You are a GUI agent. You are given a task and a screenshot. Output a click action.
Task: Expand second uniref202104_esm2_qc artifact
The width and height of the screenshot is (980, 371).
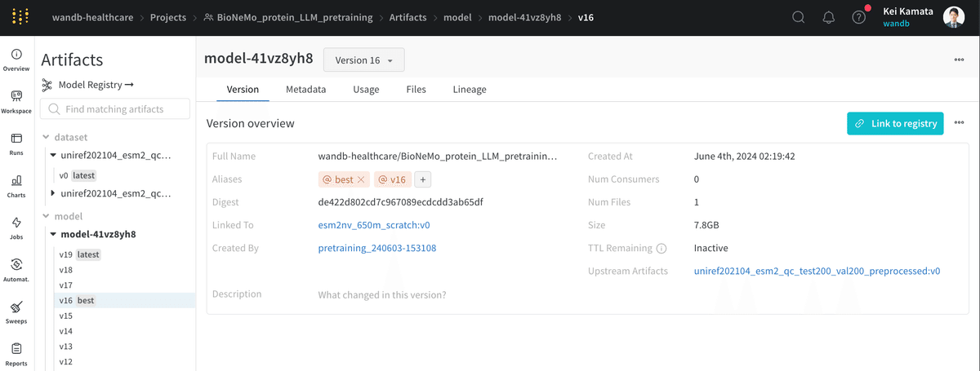point(53,193)
